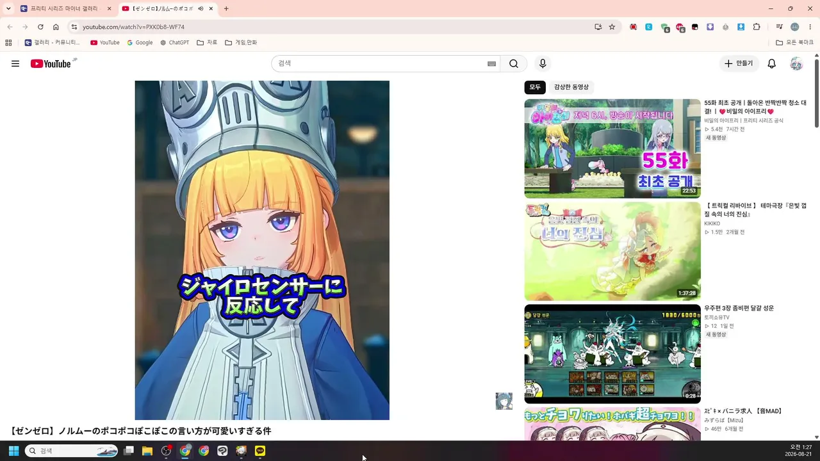Image resolution: width=820 pixels, height=461 pixels.
Task: Open the 우주편 3장 좀비편 video thumbnail
Action: [612, 354]
